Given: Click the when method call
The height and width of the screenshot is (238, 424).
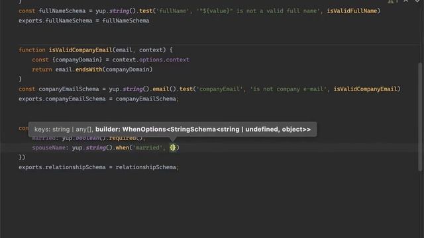Looking at the screenshot, I should coord(122,147).
